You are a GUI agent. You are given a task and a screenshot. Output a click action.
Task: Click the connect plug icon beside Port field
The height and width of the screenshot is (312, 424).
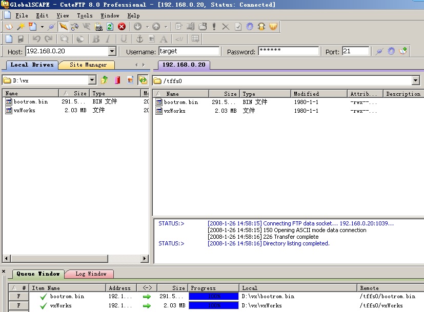tap(379, 51)
